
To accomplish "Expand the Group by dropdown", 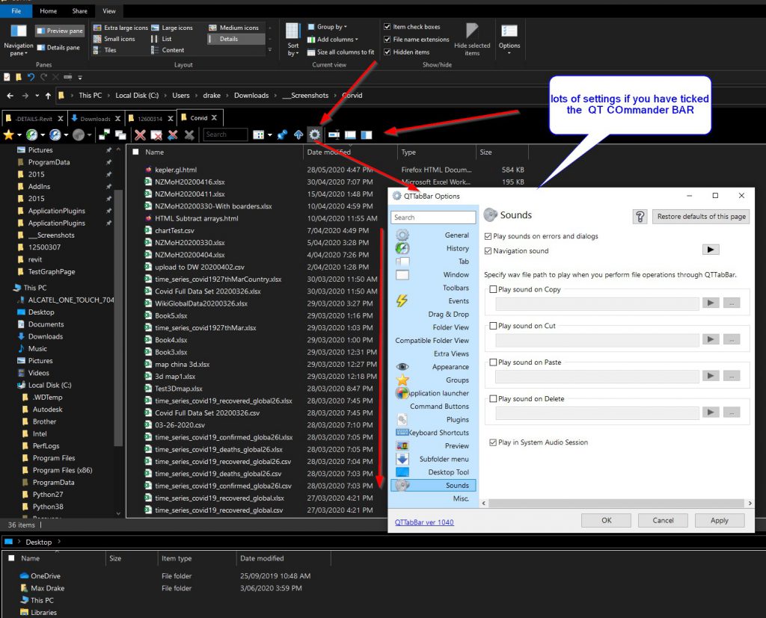I will point(328,27).
